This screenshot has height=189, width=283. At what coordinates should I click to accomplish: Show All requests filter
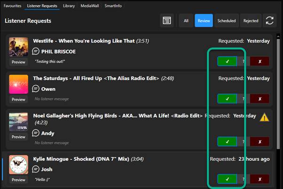click(186, 21)
